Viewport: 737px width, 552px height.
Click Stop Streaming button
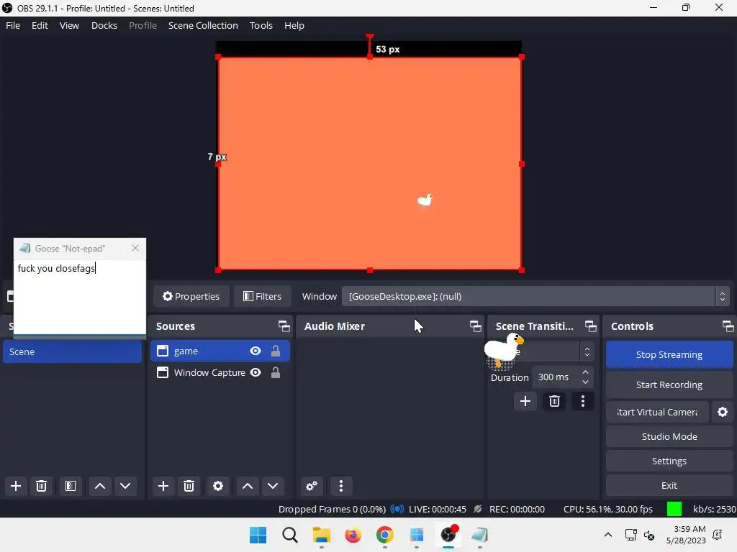(669, 355)
